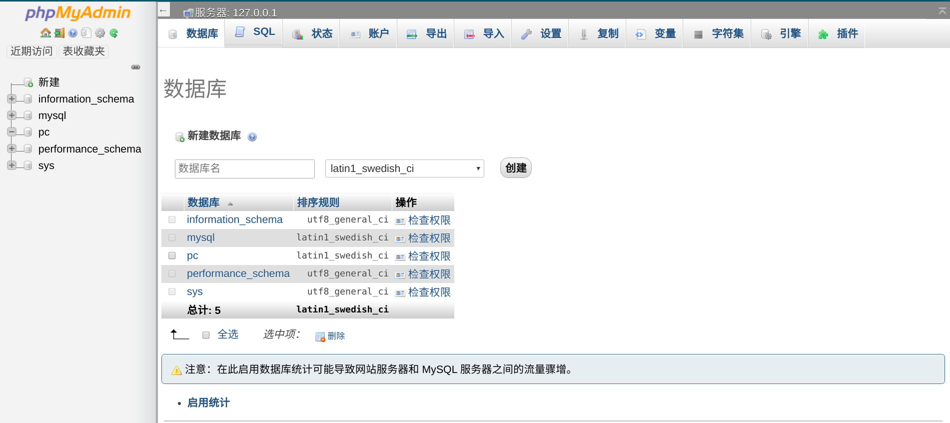
Task: Expand information_schema in navigation tree
Action: point(12,99)
